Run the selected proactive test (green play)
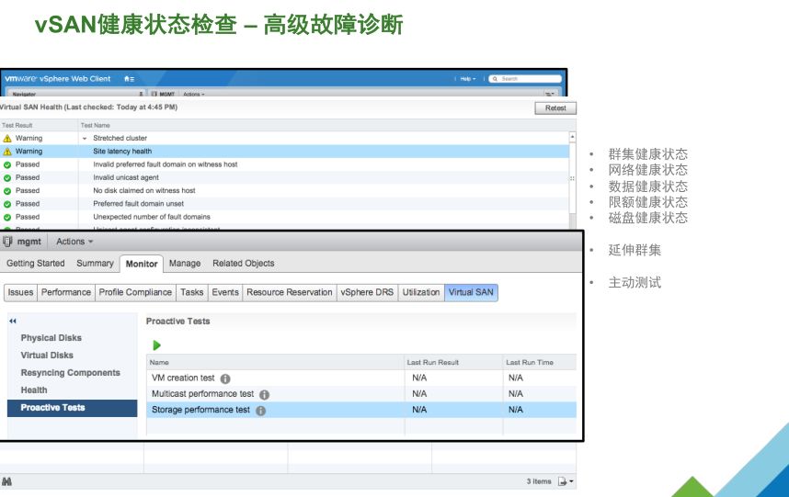This screenshot has height=497, width=789. click(157, 345)
